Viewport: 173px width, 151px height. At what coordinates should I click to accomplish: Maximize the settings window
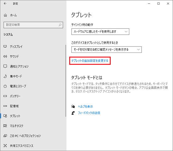(x=159, y=4)
